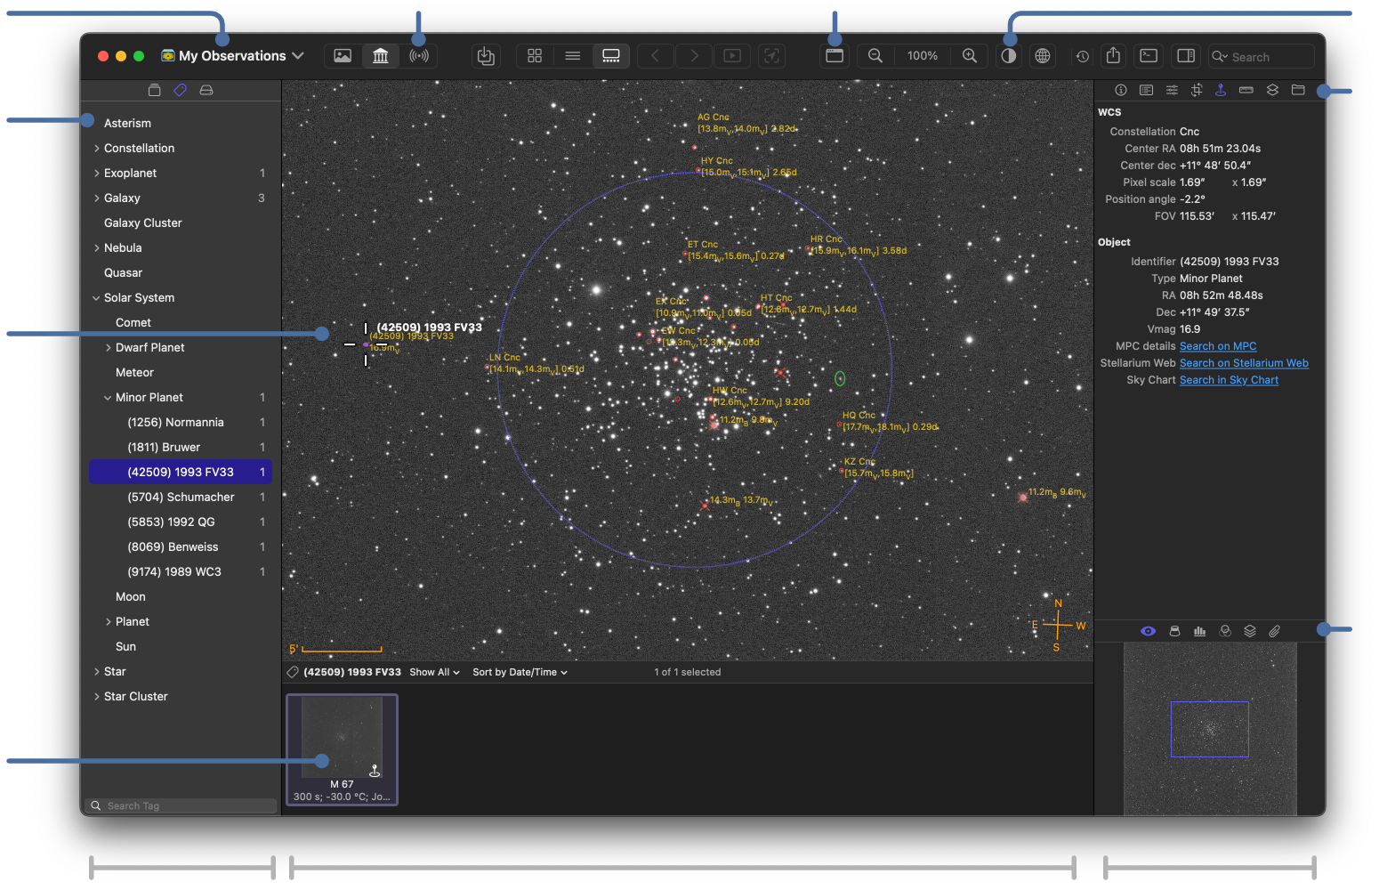The image size is (1379, 890).
Task: Follow the Search on MPC link
Action: click(x=1218, y=346)
